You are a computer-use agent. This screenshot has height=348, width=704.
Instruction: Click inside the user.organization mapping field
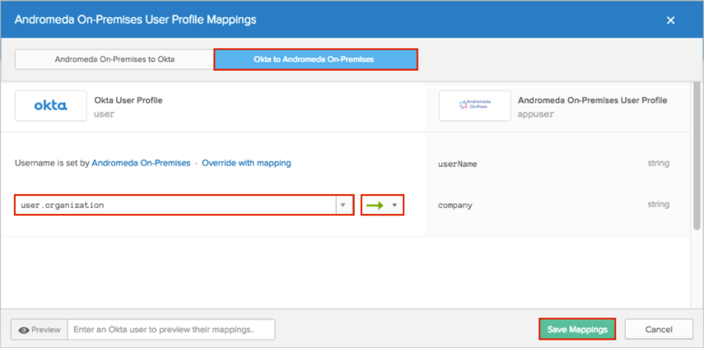coord(173,205)
